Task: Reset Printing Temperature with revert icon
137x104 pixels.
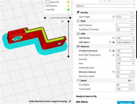Action: coord(110,51)
